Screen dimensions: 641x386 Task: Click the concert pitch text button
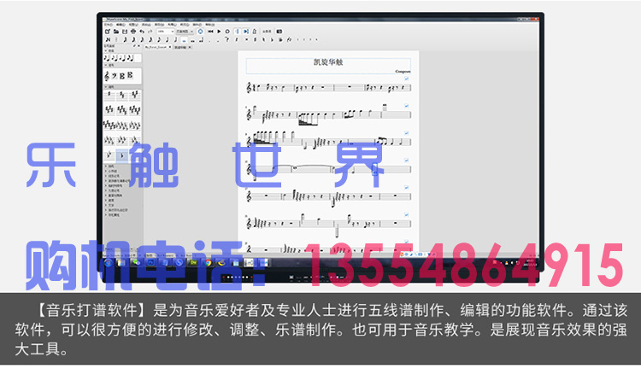(267, 32)
